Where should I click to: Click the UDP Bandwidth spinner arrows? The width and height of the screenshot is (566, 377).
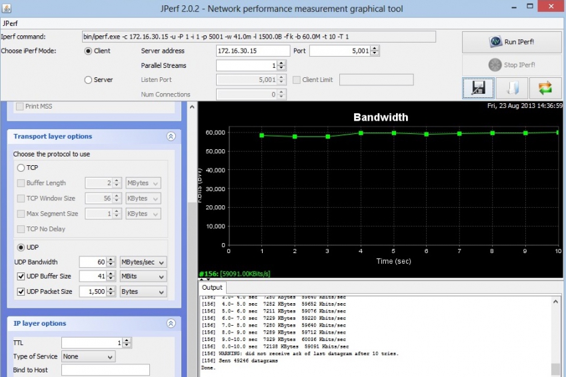pos(111,262)
